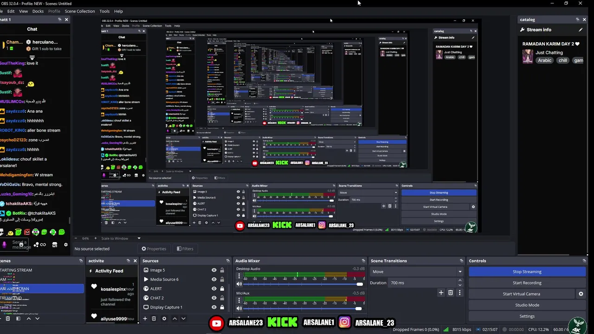
Task: Open the shop icon in chat footer
Action: coord(54,244)
